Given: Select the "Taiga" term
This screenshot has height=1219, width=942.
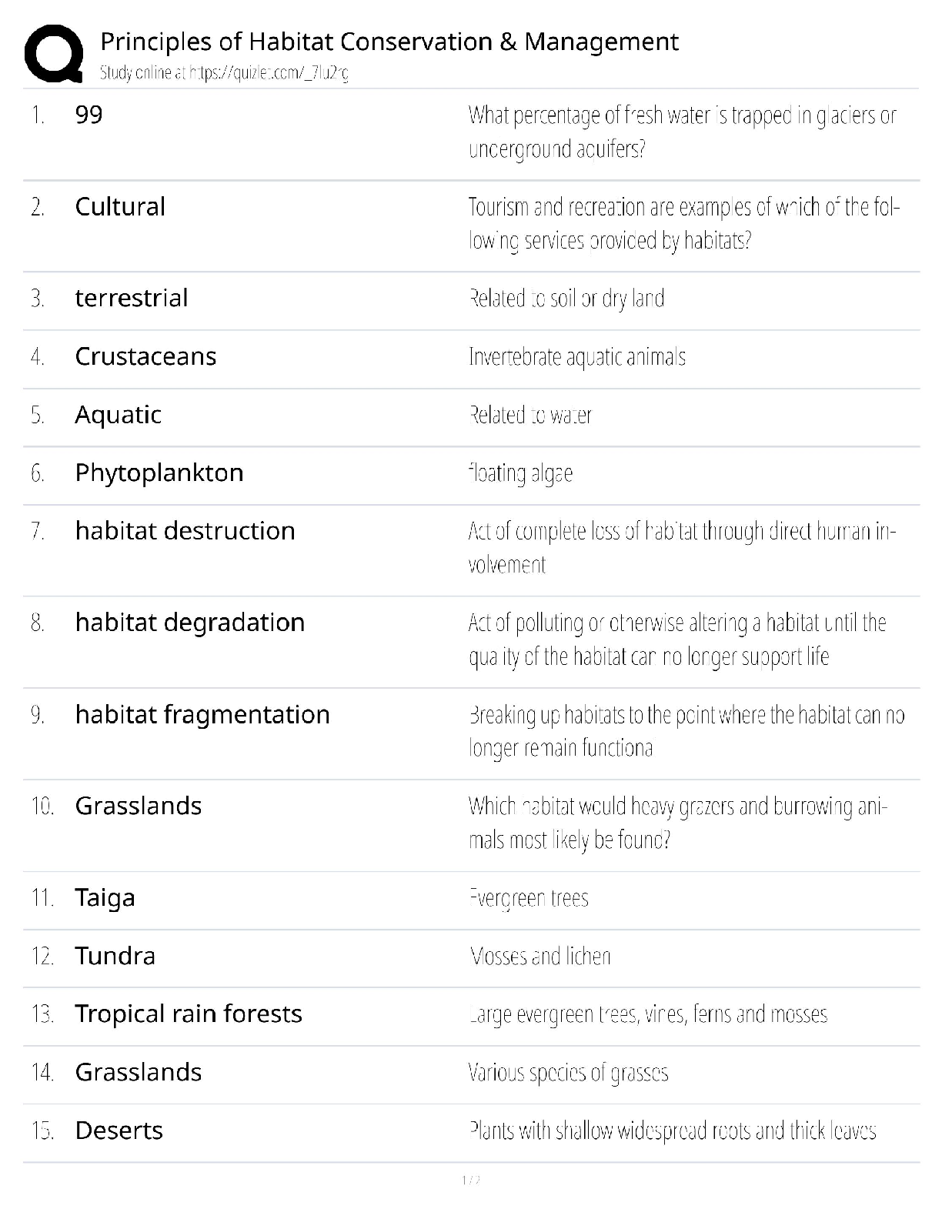Looking at the screenshot, I should point(105,897).
